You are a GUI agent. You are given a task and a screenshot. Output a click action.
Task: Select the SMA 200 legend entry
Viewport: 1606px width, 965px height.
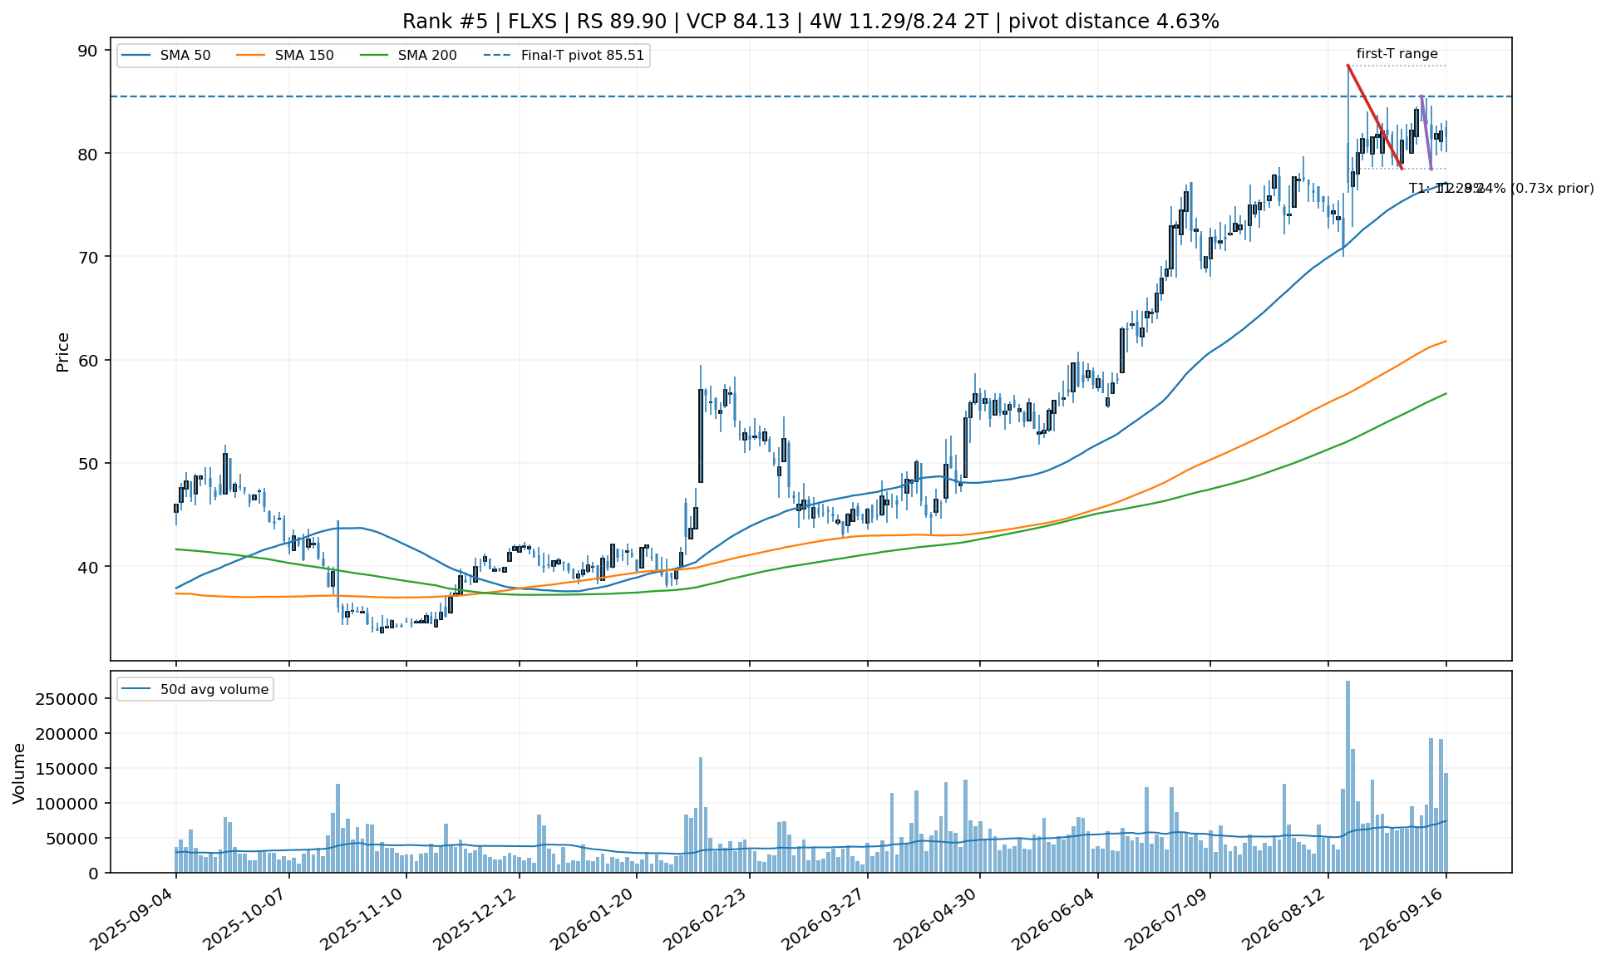tap(408, 56)
